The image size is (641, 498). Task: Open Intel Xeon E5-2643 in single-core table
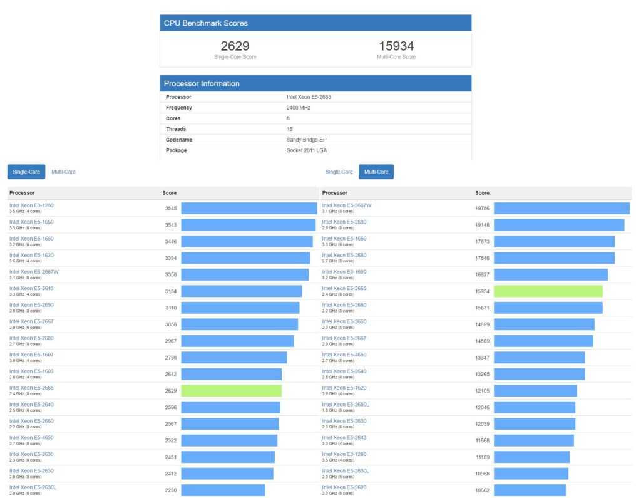(x=31, y=288)
